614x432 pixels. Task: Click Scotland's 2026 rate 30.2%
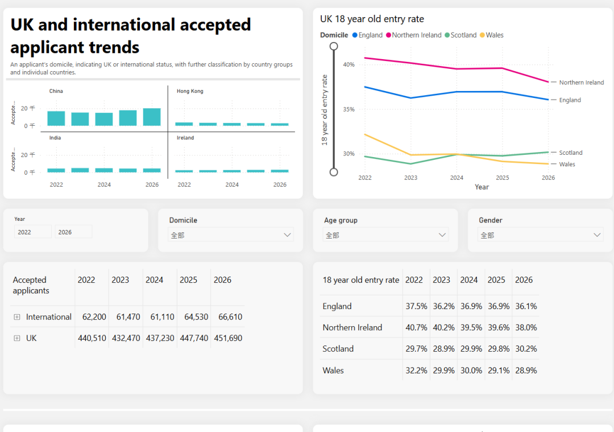click(x=526, y=348)
